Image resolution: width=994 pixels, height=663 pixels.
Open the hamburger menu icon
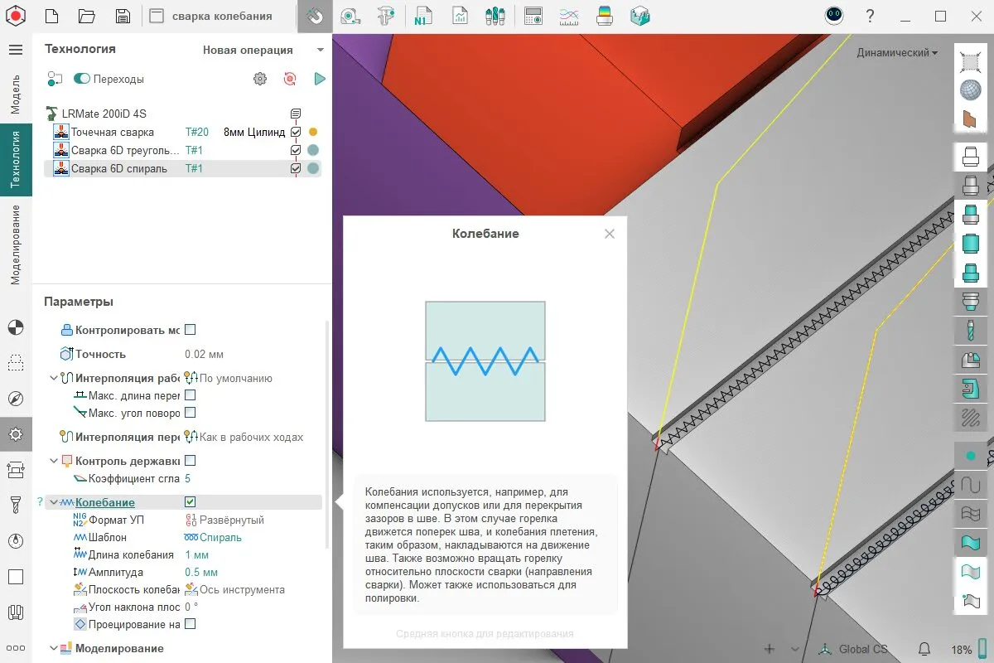[15, 50]
